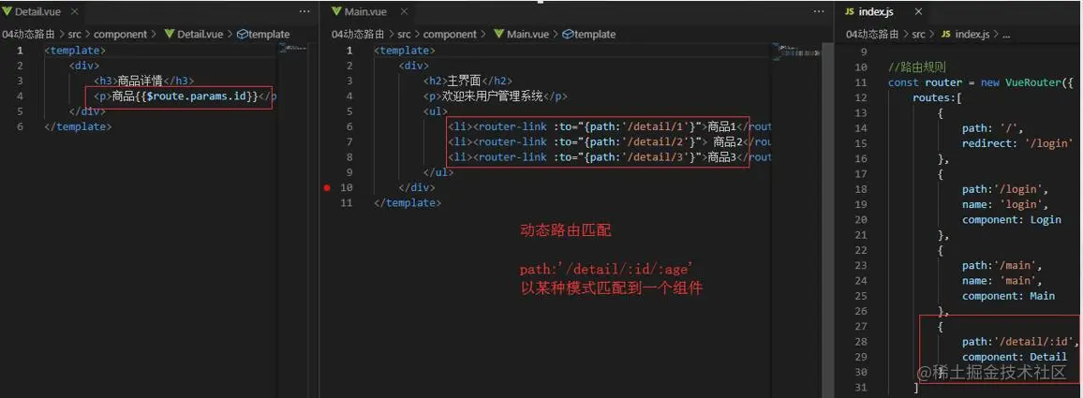The height and width of the screenshot is (398, 1083).
Task: Open More Actions menu in Detail.vue editor group
Action: click(304, 12)
